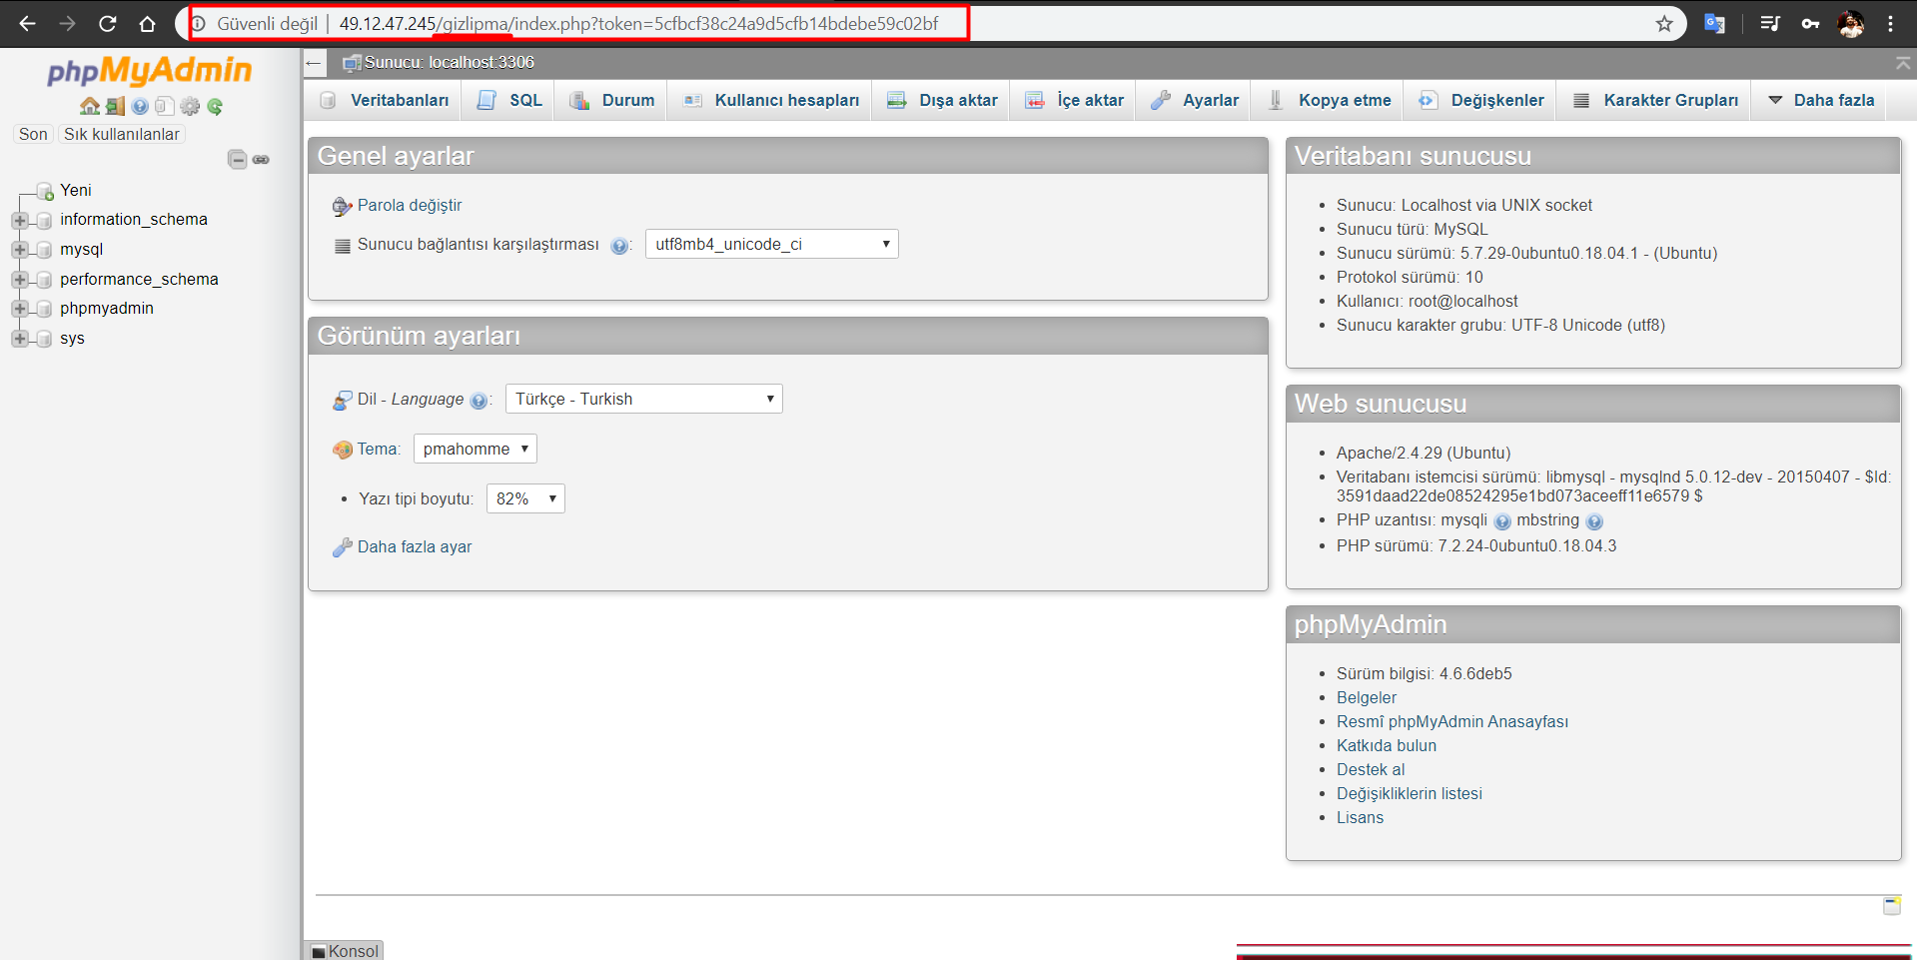Click the phpMyAdmin logo
Screen dimensions: 1917x960
[x=150, y=70]
